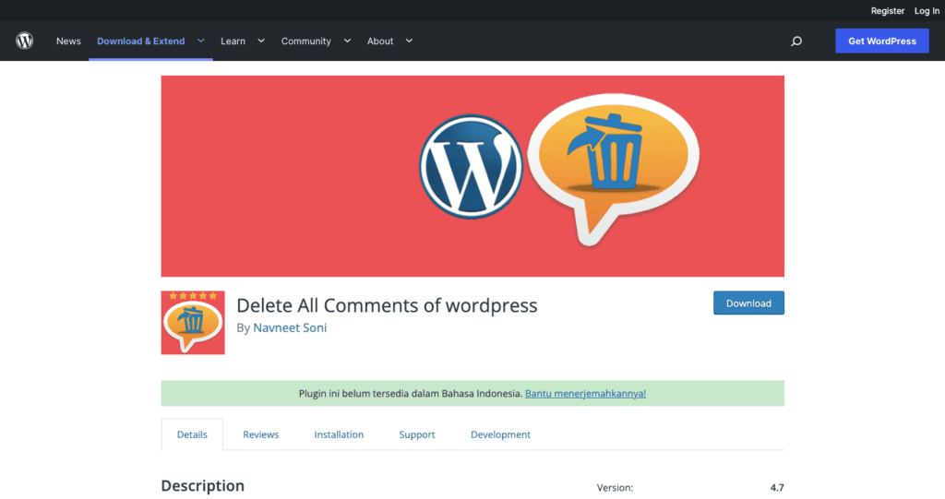
Task: Switch to the Development tab
Action: [x=500, y=434]
